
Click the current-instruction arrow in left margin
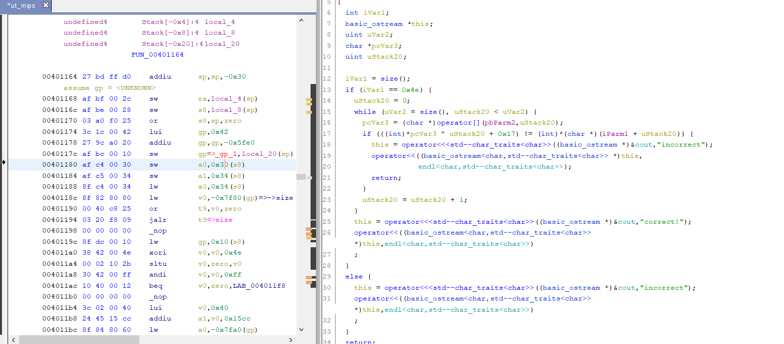point(3,162)
